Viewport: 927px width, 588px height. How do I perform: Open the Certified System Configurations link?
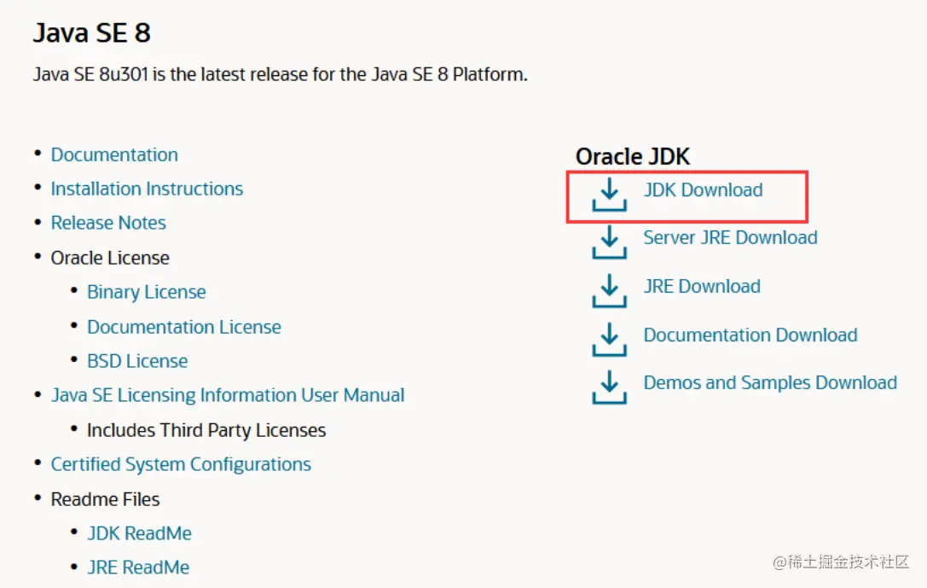[x=181, y=464]
